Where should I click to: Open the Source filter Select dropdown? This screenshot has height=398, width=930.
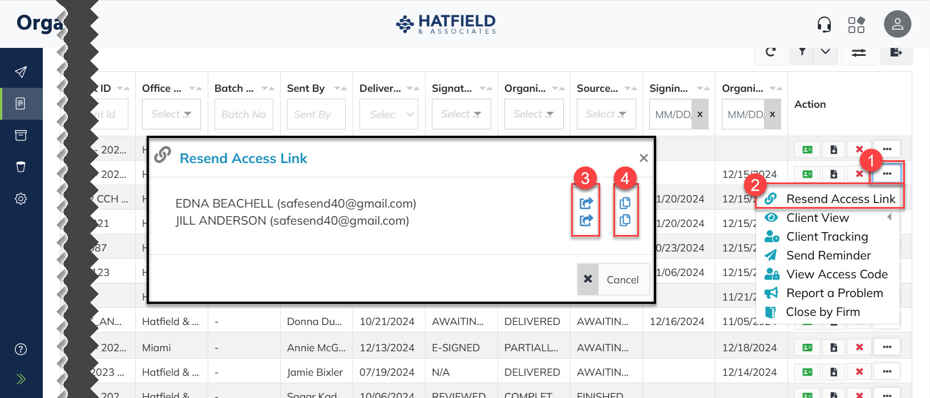606,114
